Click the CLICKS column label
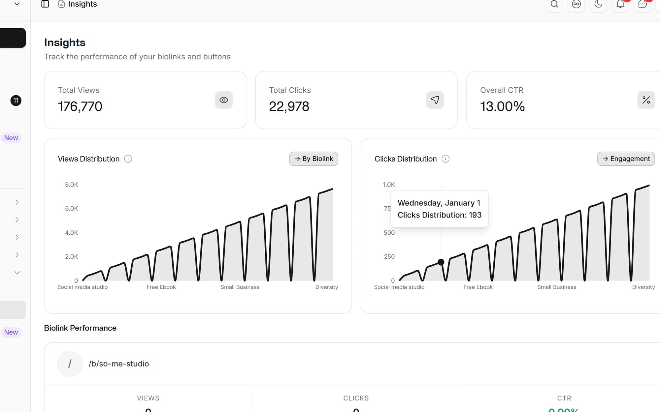660x412 pixels. (356, 398)
